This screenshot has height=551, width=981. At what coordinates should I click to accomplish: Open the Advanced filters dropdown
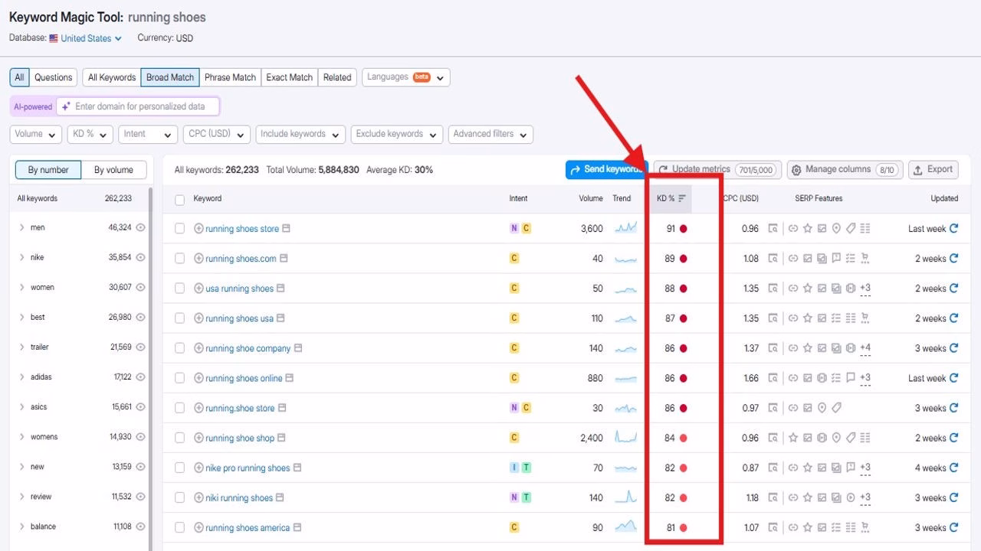[x=490, y=134]
